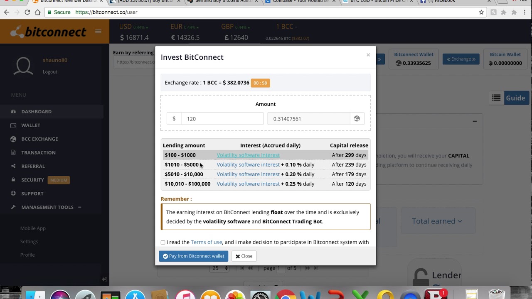The width and height of the screenshot is (532, 299).
Task: Open the Transaction menu item
Action: 38,152
